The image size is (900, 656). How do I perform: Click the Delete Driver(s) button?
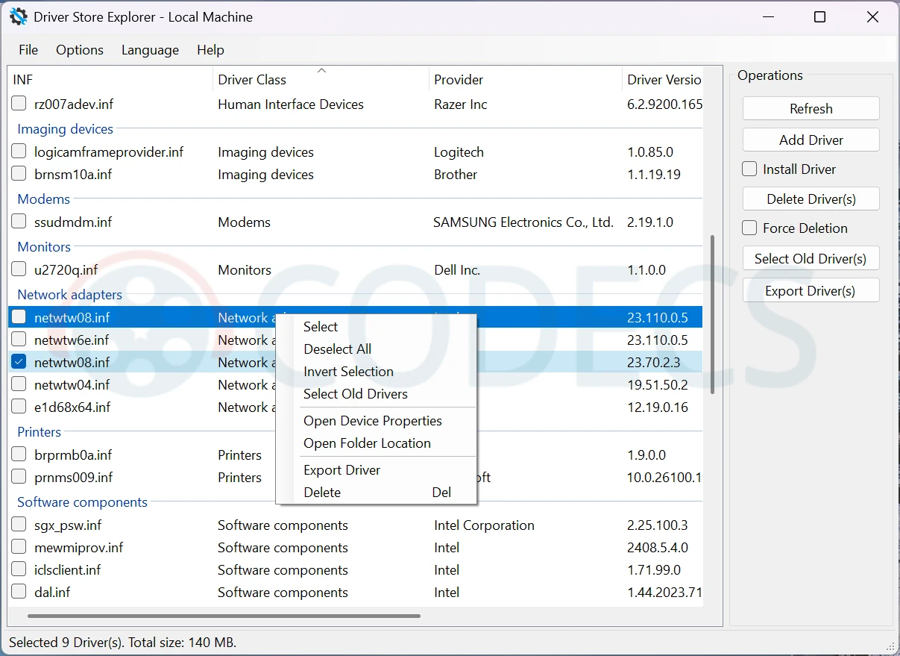coord(811,199)
